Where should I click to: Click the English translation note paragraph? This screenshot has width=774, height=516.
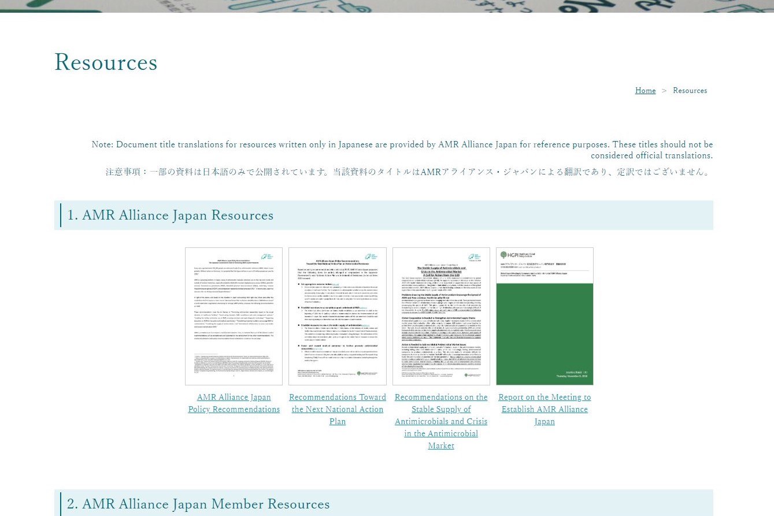pos(402,150)
